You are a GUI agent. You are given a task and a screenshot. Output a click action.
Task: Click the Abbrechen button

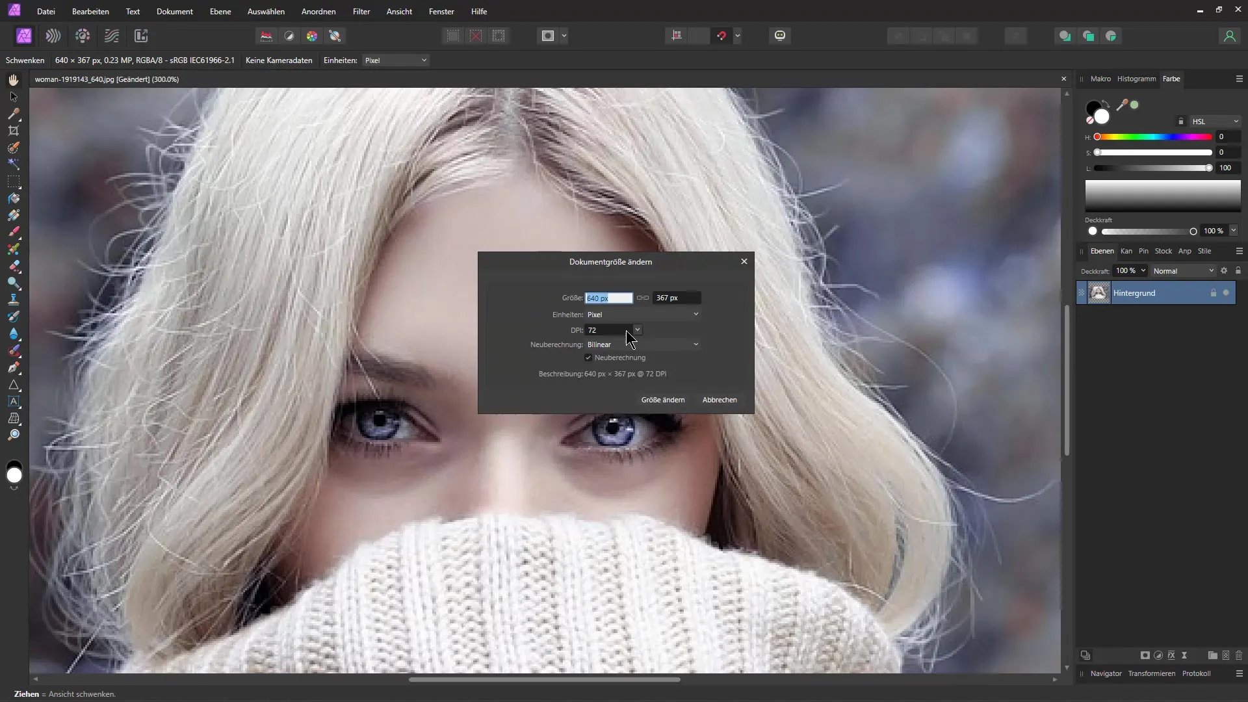pyautogui.click(x=720, y=400)
